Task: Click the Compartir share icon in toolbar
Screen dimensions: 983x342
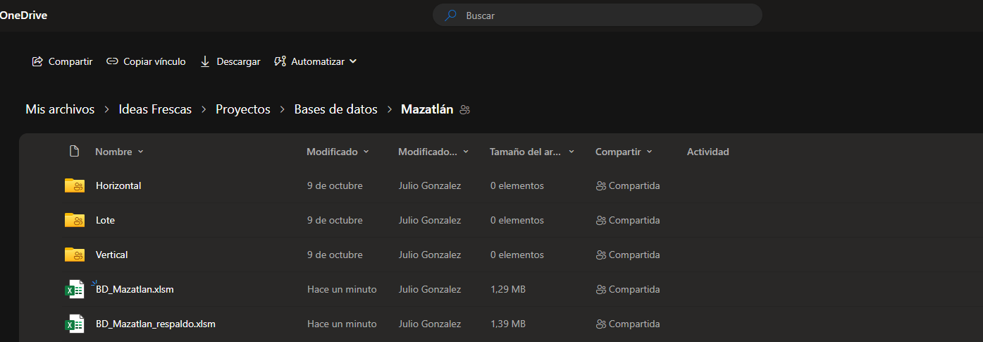Action: click(38, 61)
